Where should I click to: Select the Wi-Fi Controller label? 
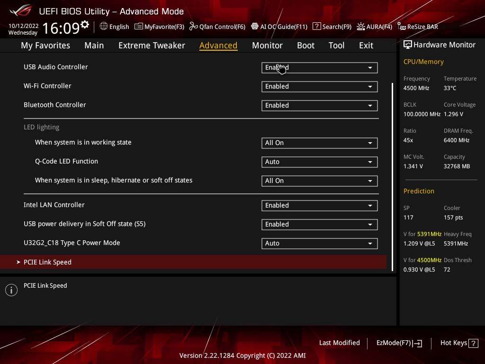[47, 86]
